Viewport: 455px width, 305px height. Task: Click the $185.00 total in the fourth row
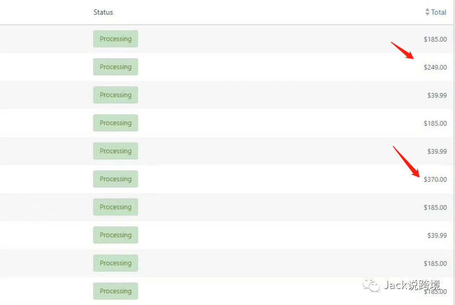(x=435, y=123)
